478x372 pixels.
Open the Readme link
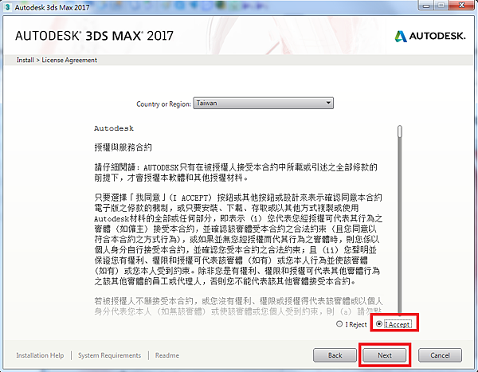(167, 355)
